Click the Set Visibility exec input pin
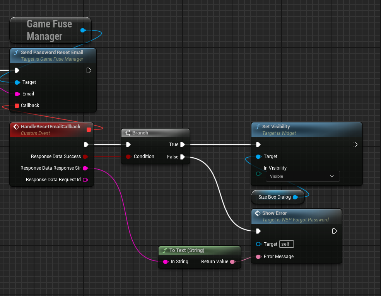This screenshot has height=296, width=381. [258, 145]
